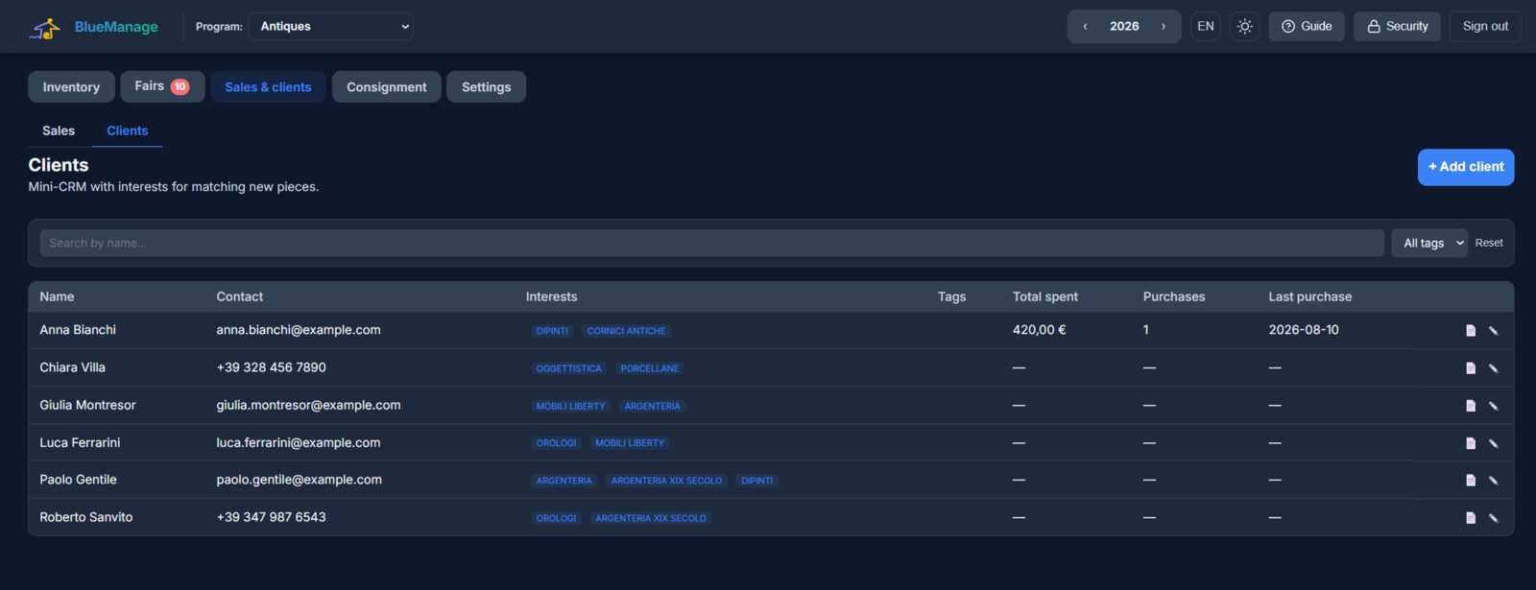This screenshot has width=1536, height=590.
Task: Select client name Luca Ferrarini
Action: click(80, 442)
